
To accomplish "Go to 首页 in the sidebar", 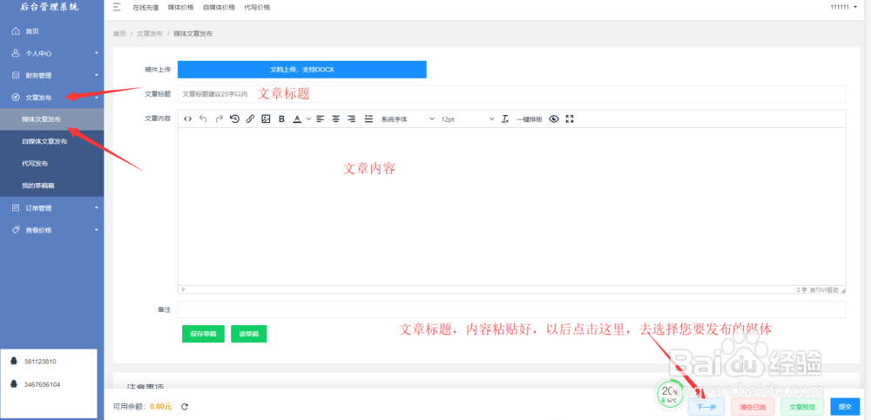I will (x=51, y=31).
